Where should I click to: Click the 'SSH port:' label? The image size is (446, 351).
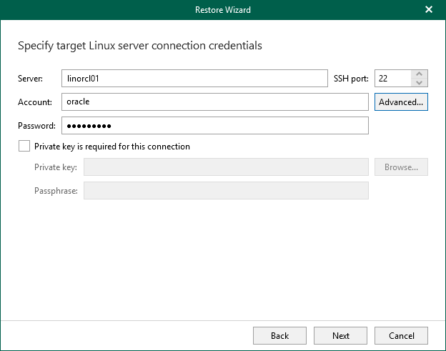tap(351, 78)
